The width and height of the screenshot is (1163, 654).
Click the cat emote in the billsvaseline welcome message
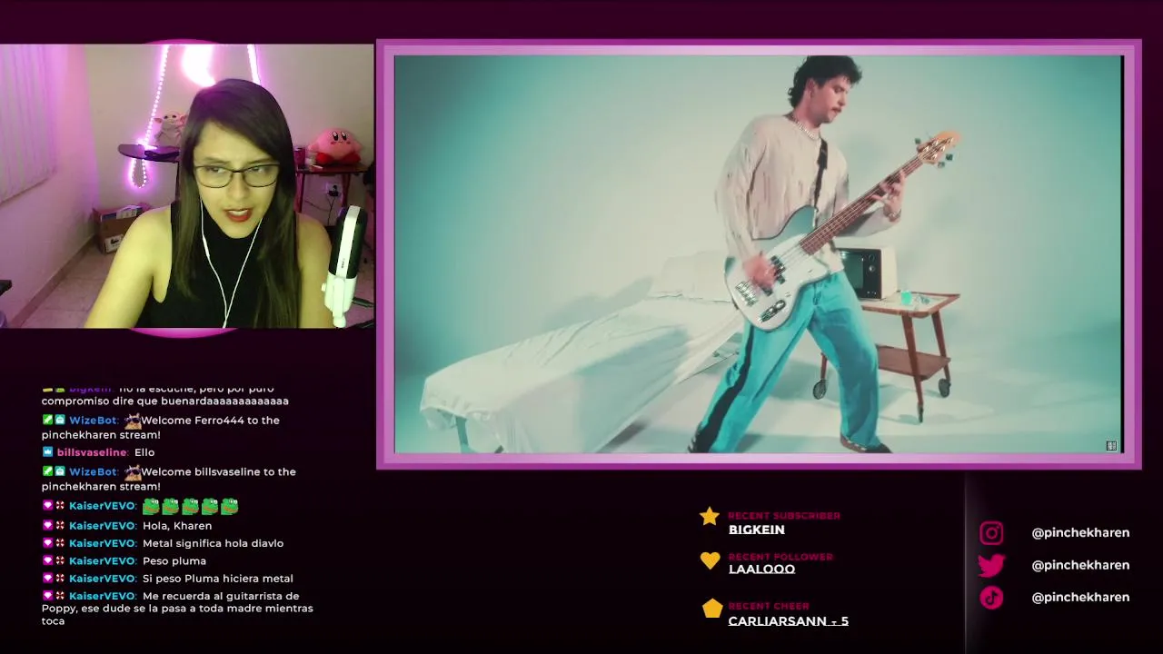[x=133, y=472]
